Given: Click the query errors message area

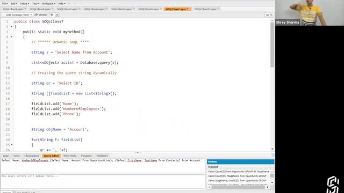Looking at the screenshot, I should click(x=103, y=181).
